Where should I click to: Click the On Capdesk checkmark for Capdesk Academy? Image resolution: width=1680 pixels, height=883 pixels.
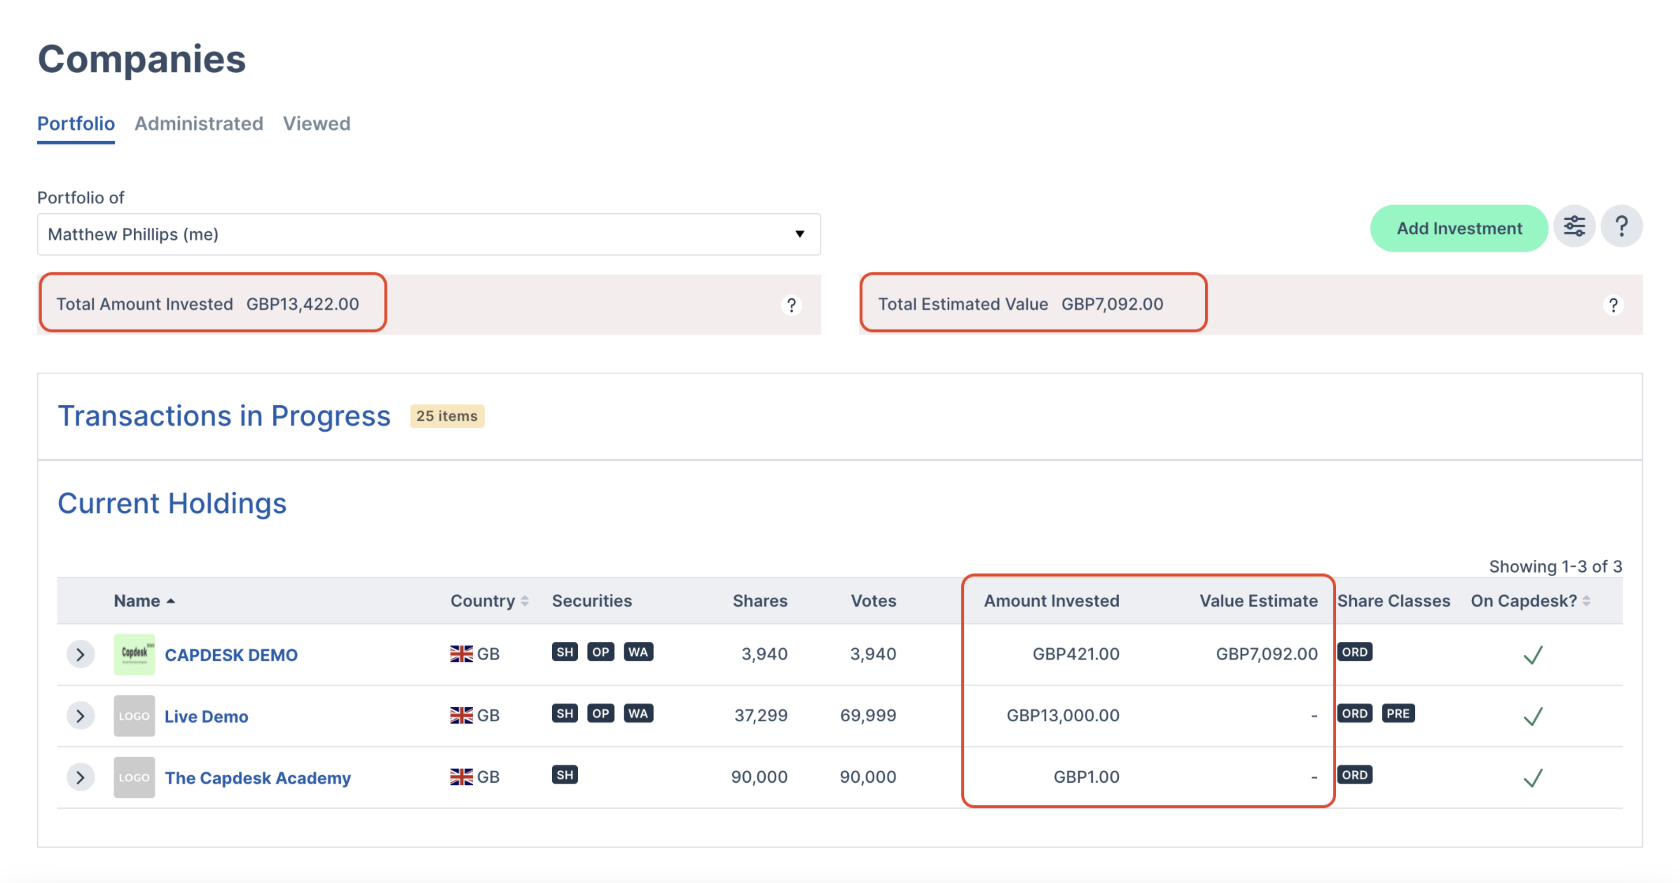1533,778
